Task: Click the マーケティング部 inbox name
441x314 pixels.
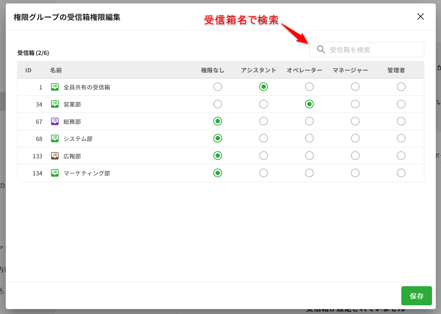Action: 87,173
